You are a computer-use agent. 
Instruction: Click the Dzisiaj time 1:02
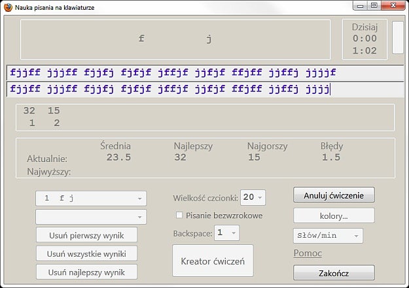point(365,50)
